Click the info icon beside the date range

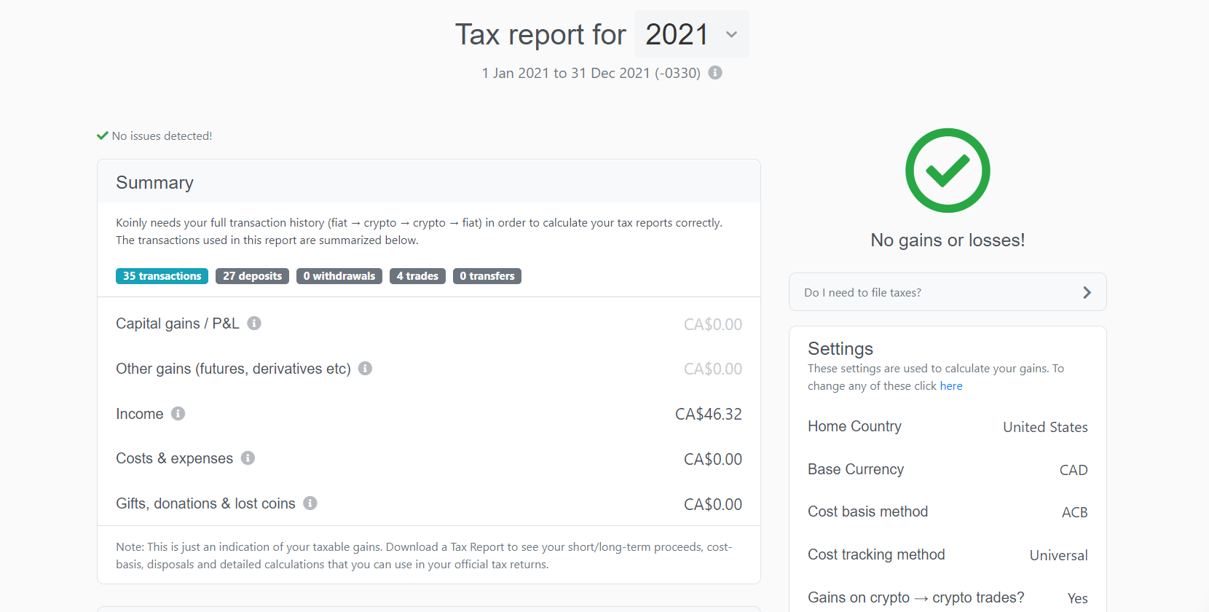[x=715, y=73]
